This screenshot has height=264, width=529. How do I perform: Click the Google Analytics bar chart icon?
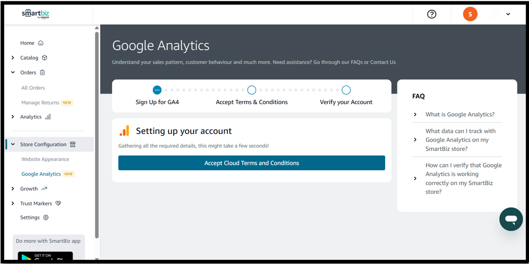[x=125, y=131]
